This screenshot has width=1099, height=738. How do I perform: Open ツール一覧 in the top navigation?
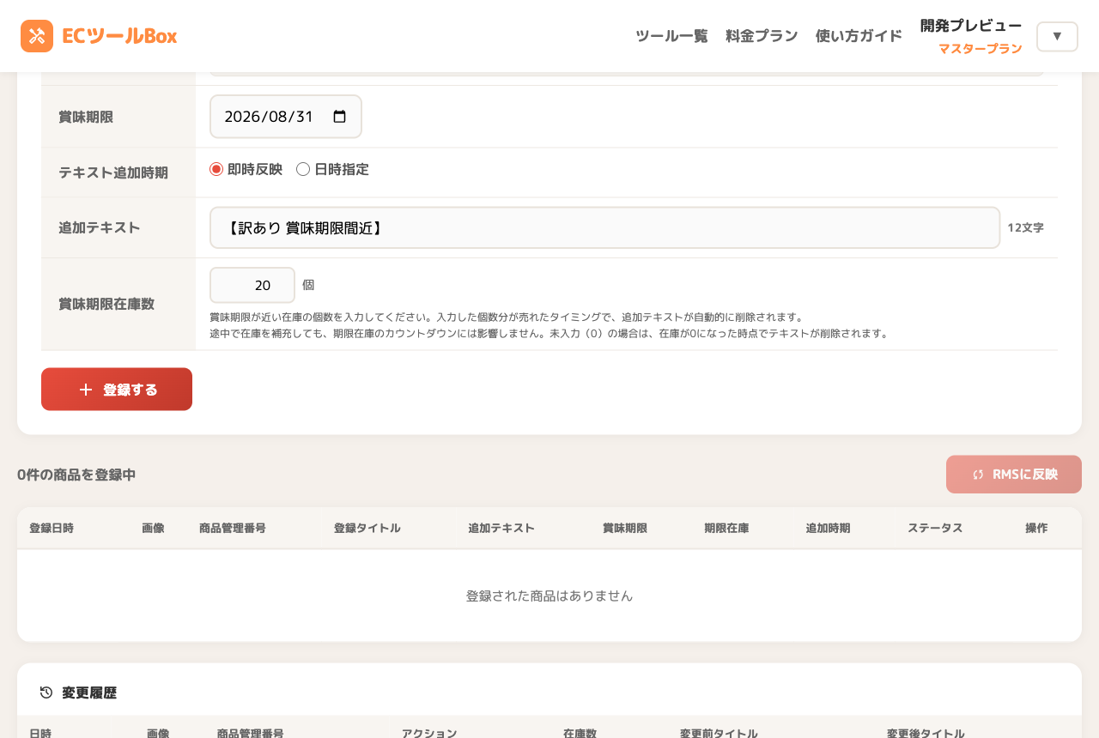(671, 36)
